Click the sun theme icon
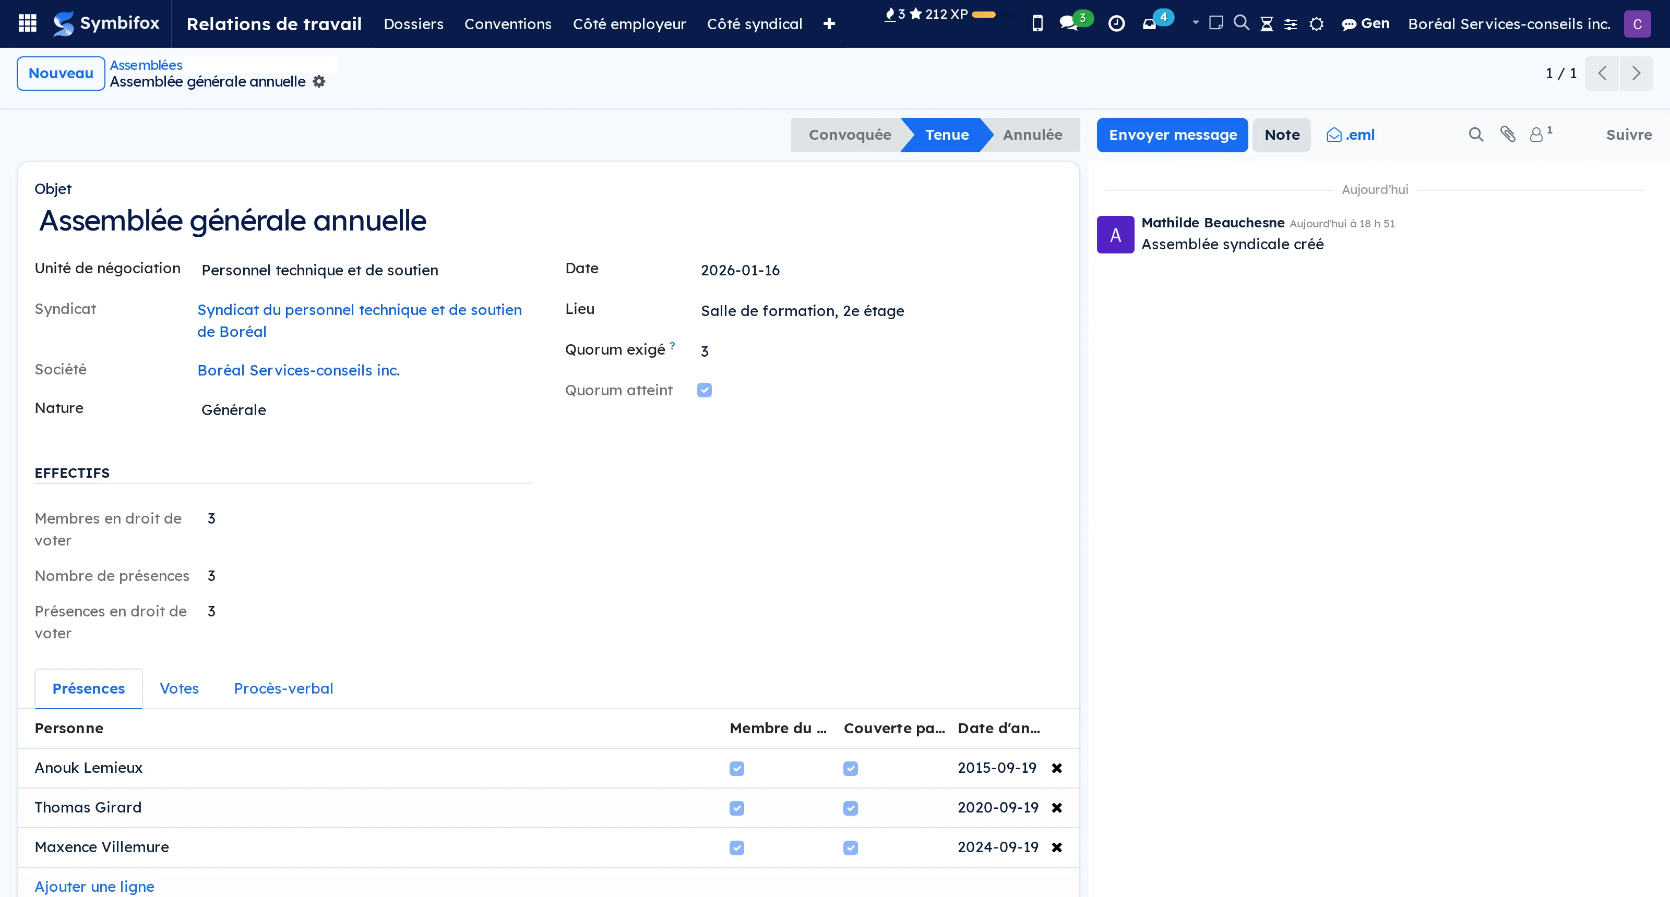 coord(1316,24)
